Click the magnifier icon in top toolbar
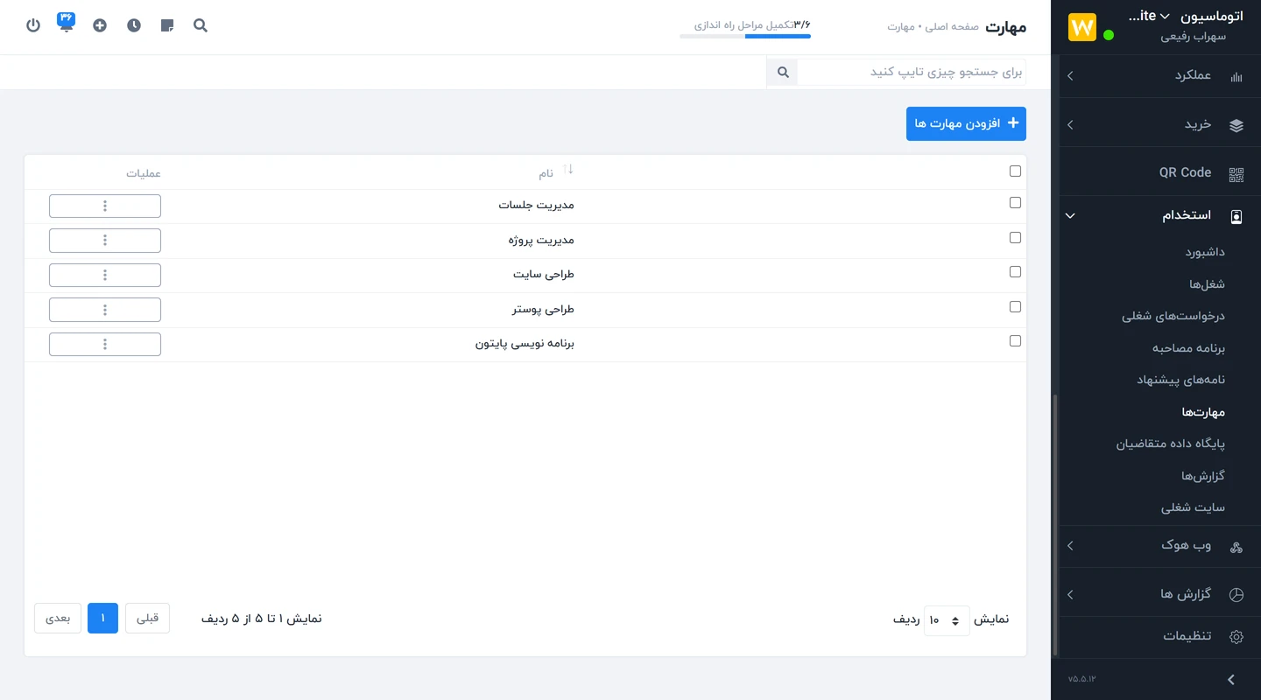The height and width of the screenshot is (700, 1261). click(201, 25)
